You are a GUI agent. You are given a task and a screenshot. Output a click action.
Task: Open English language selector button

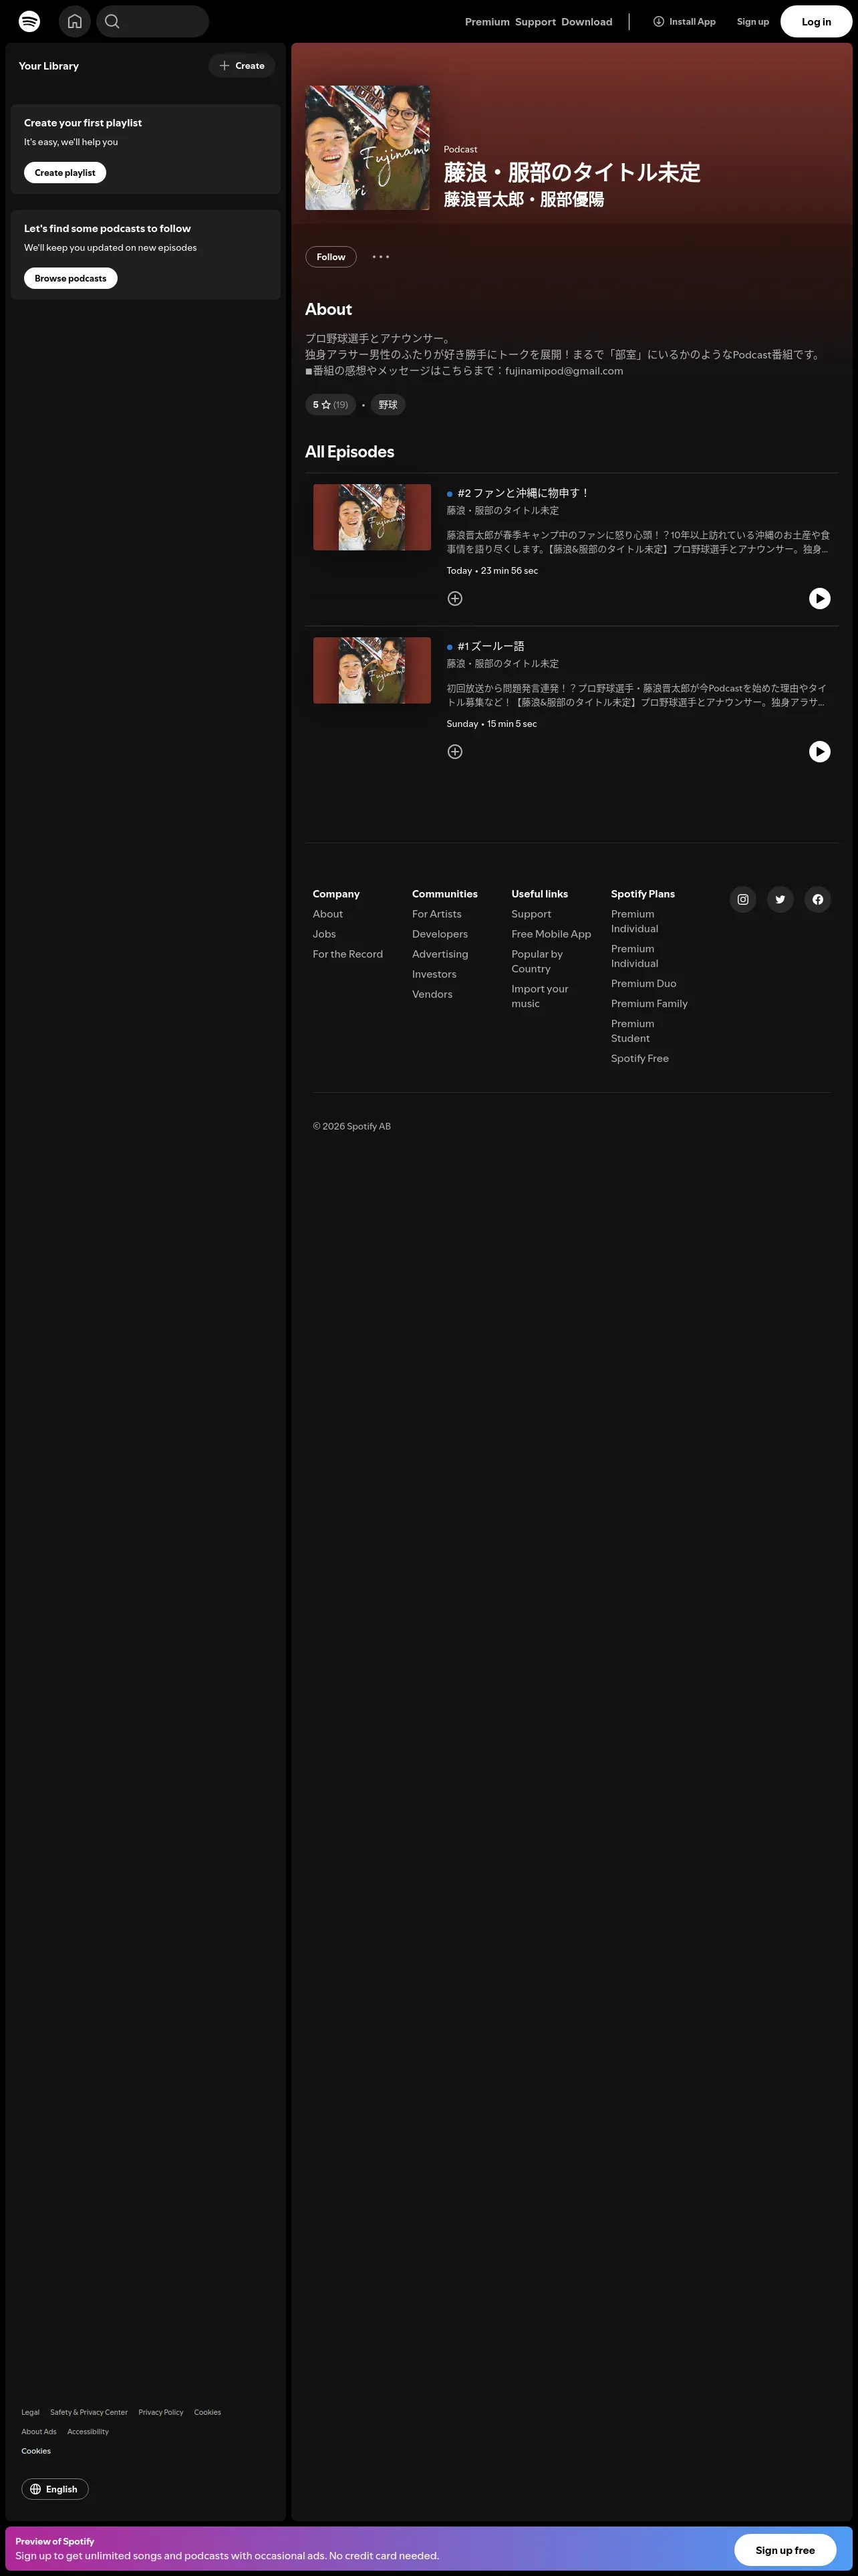pos(55,2489)
